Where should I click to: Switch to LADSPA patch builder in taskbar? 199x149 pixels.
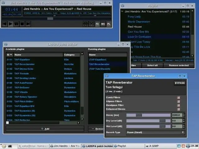[97, 146]
